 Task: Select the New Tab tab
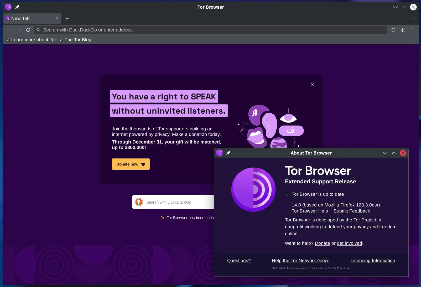click(x=29, y=19)
